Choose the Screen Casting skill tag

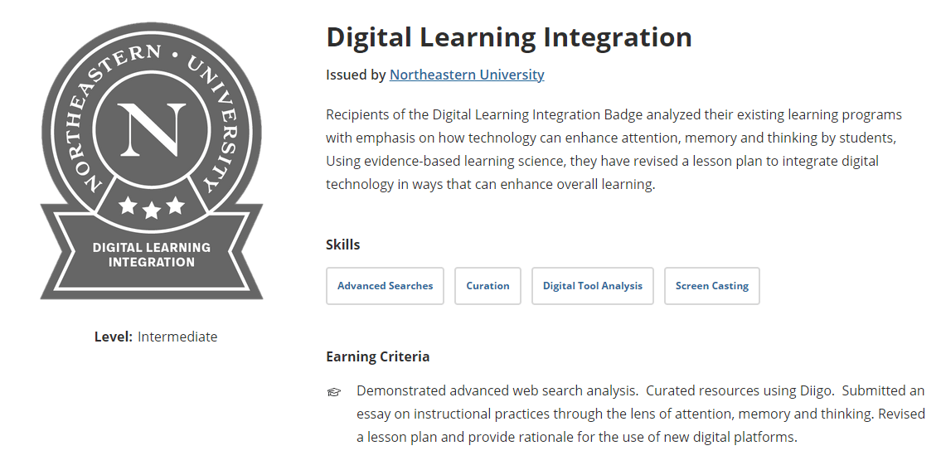[711, 286]
